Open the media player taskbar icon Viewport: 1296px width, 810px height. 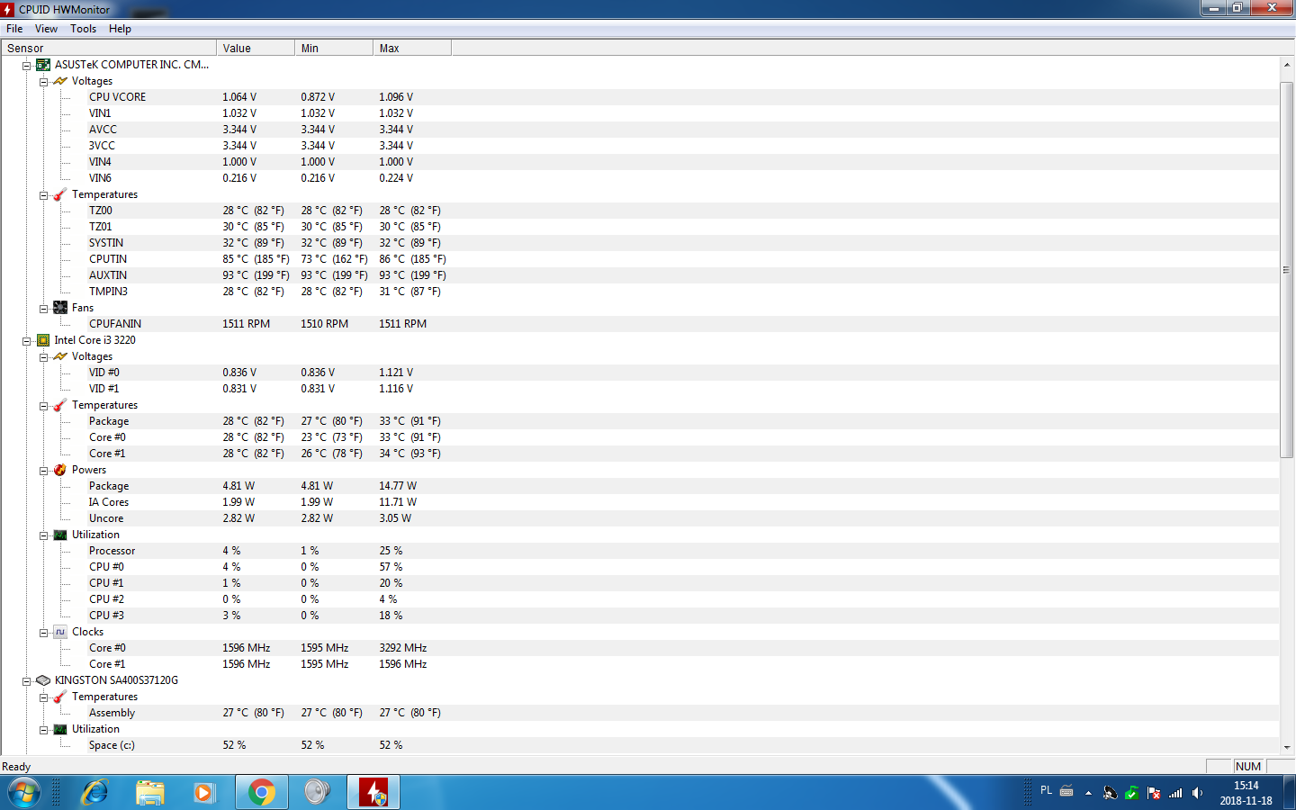204,793
